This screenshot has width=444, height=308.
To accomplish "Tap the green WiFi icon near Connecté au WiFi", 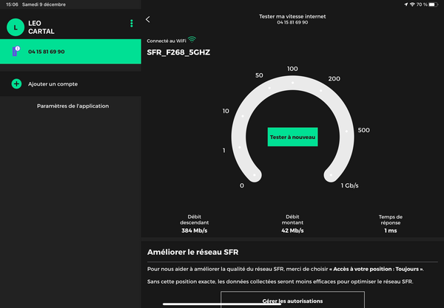I will (x=192, y=38).
